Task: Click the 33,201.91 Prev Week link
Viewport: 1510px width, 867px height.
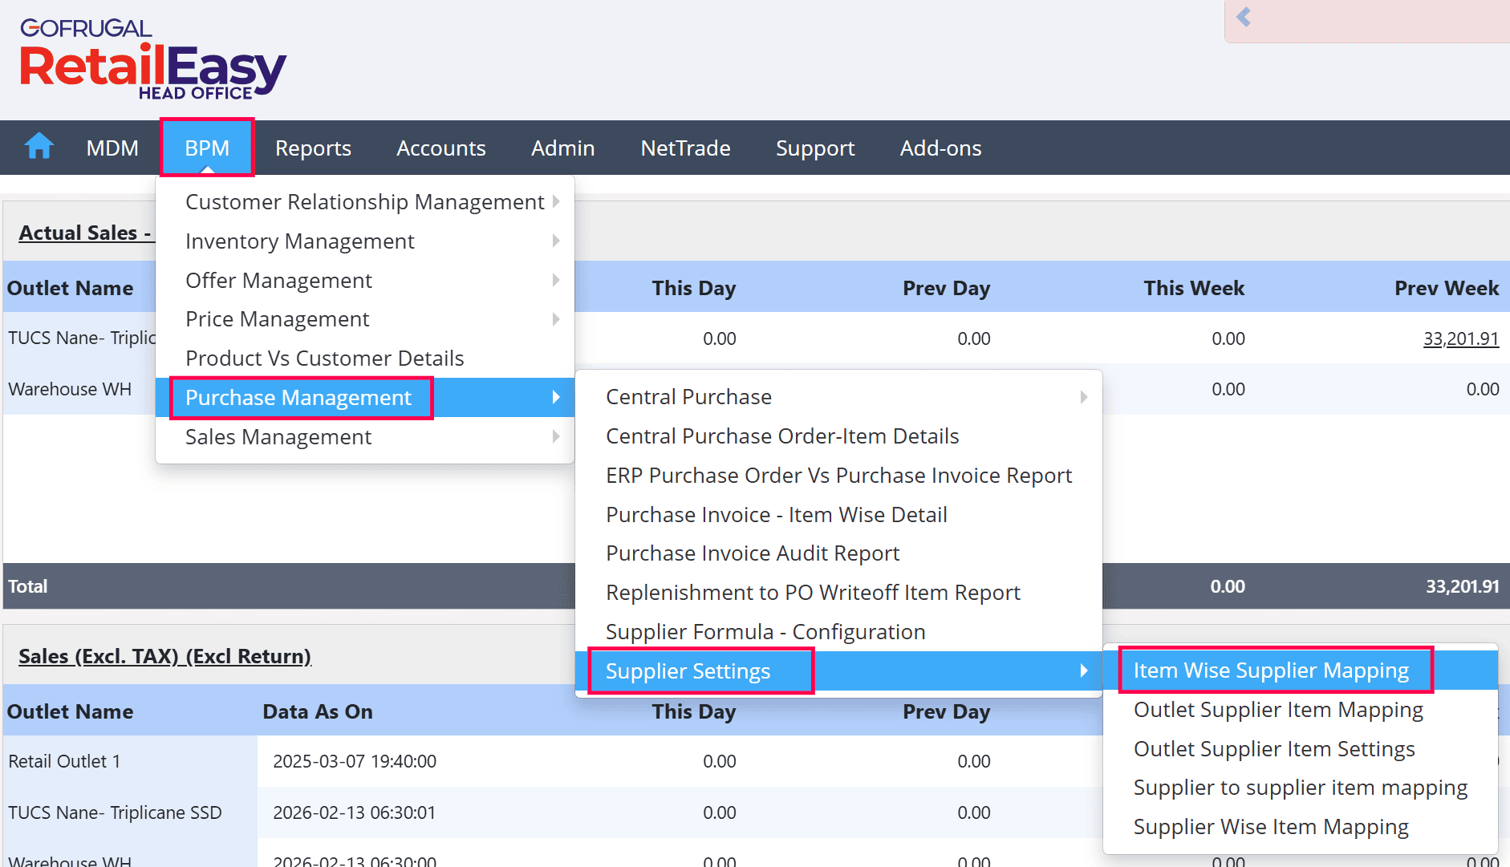Action: tap(1461, 338)
